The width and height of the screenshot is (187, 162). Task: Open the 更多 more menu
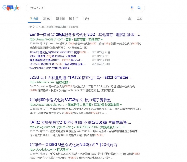point(86,18)
